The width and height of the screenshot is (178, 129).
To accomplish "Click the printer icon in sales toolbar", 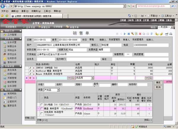I will pos(171,34).
